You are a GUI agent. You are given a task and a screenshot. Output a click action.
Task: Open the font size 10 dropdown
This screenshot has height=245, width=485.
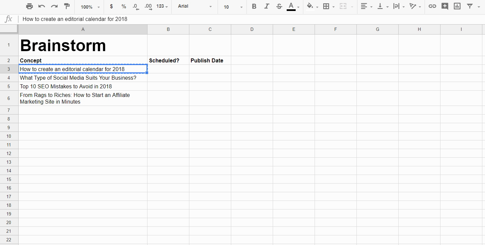[233, 7]
